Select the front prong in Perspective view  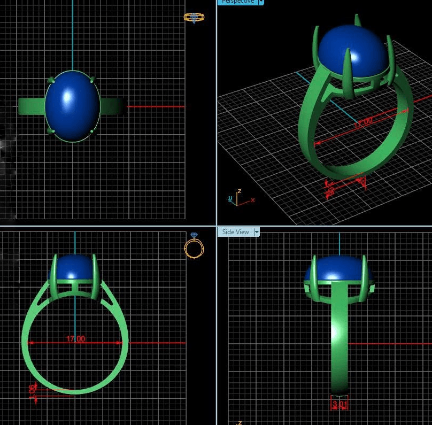pos(348,74)
